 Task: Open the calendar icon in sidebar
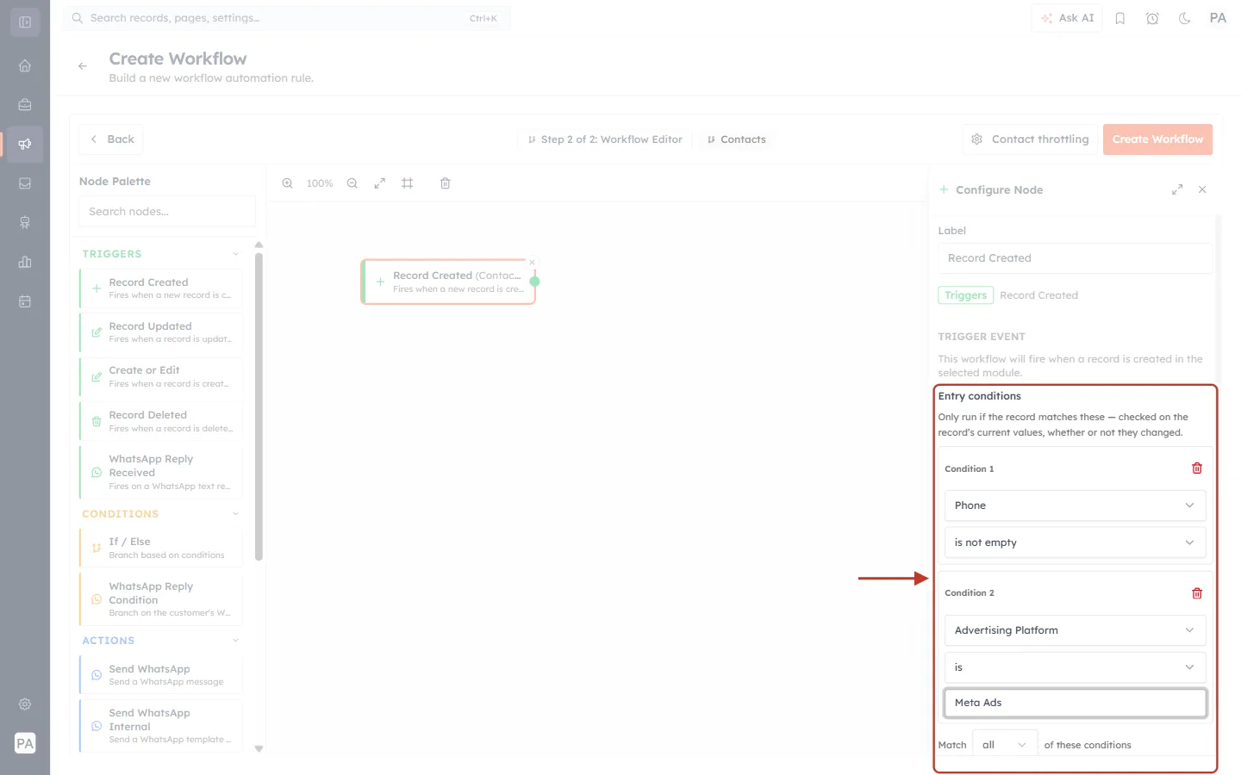tap(25, 301)
